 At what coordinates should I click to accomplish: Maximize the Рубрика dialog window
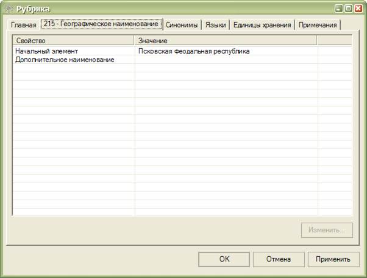[349, 9]
